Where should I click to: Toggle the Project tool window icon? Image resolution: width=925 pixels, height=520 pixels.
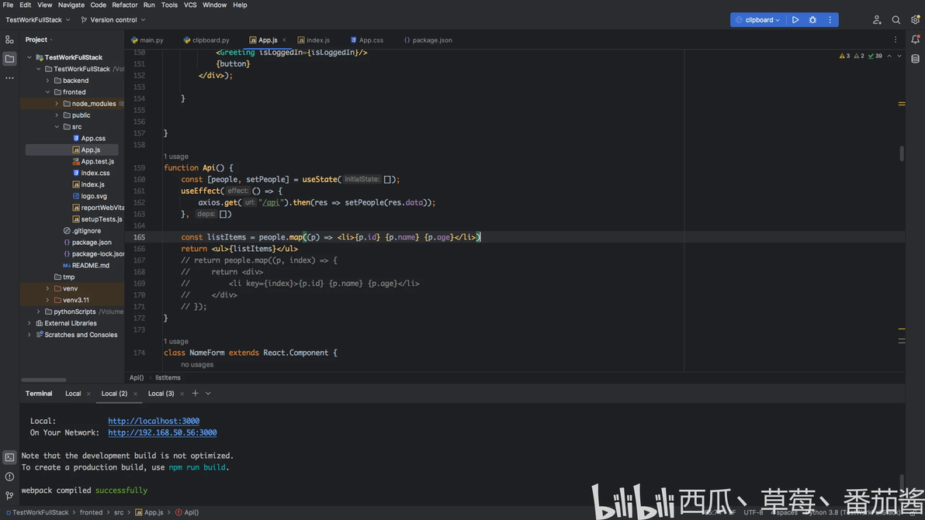9,58
